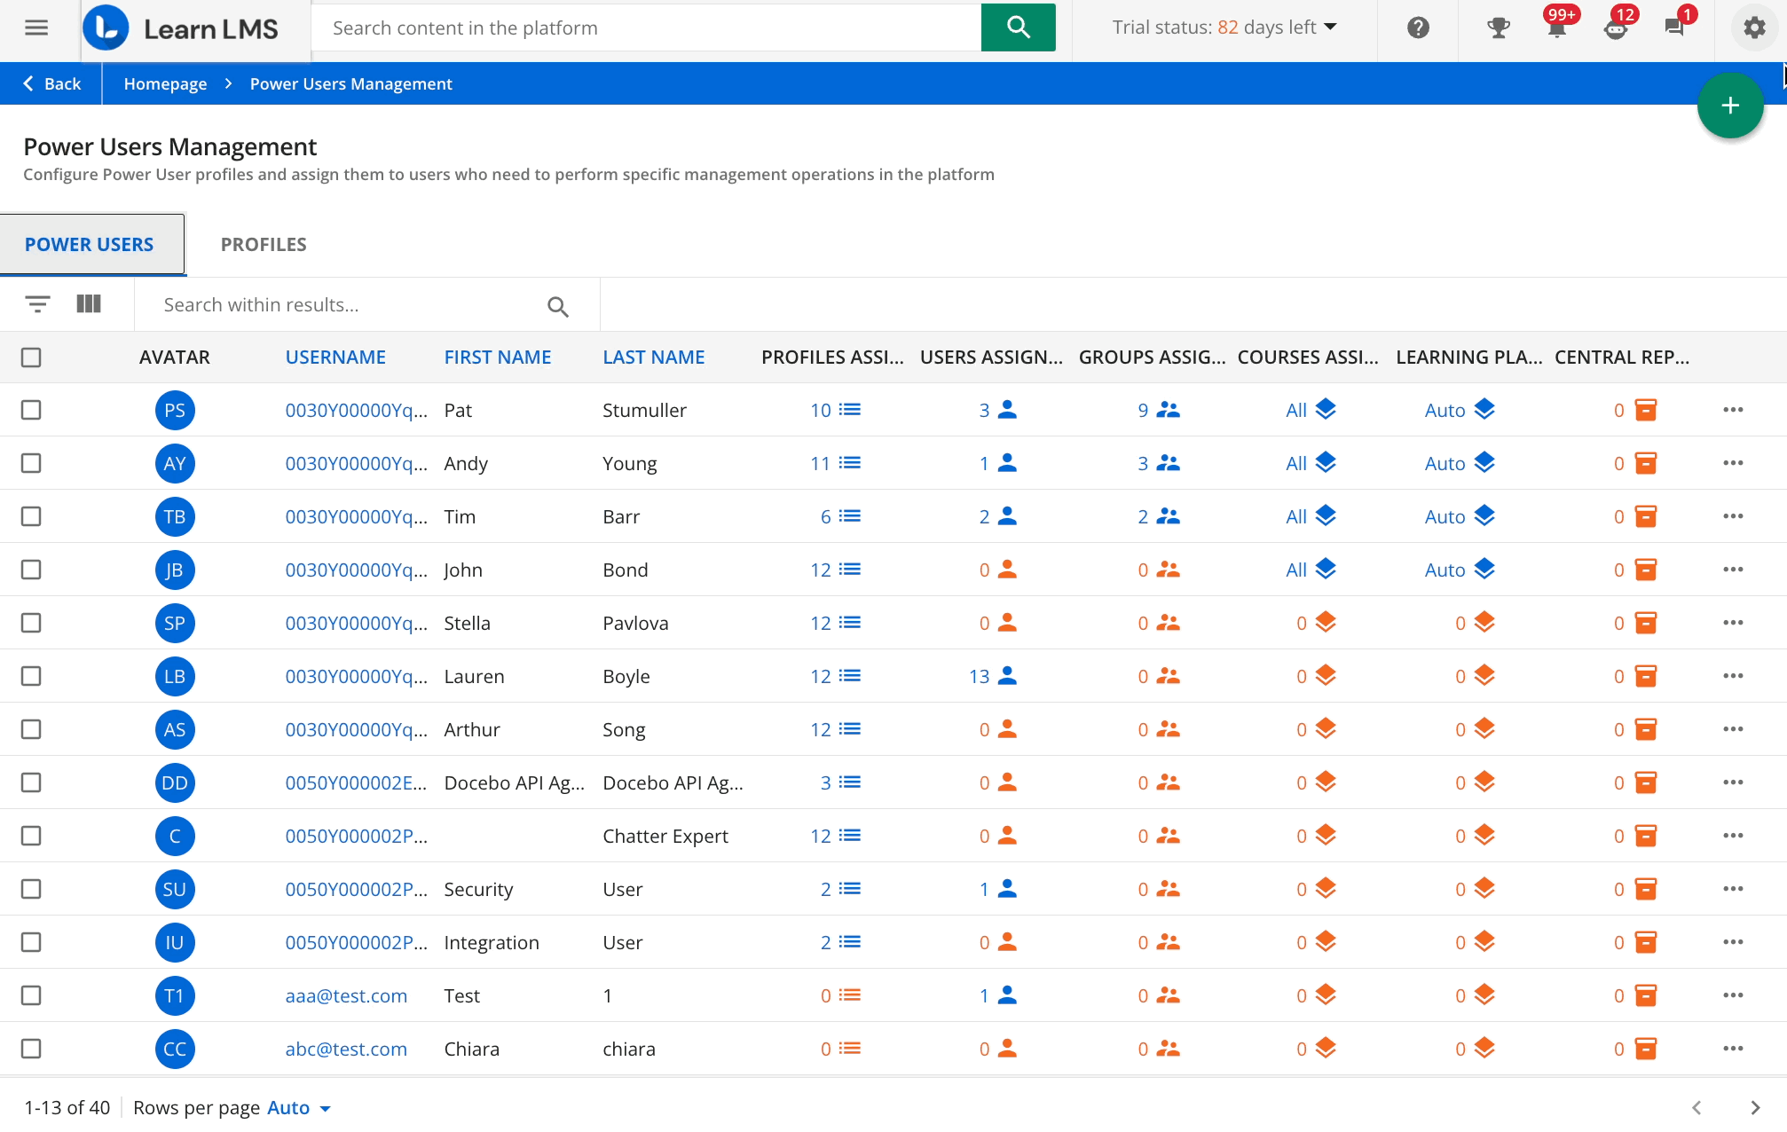Check the checkbox on Pat Stumuller's row
The image size is (1787, 1132).
(31, 410)
